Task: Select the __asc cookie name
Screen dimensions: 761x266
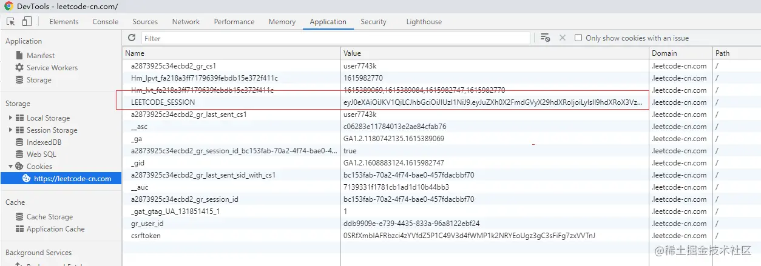Action: click(x=140, y=127)
